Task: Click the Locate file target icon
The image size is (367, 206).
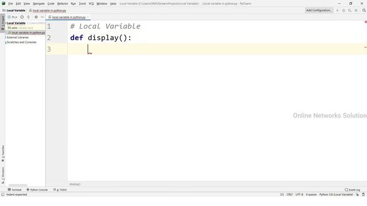Action: click(22, 17)
